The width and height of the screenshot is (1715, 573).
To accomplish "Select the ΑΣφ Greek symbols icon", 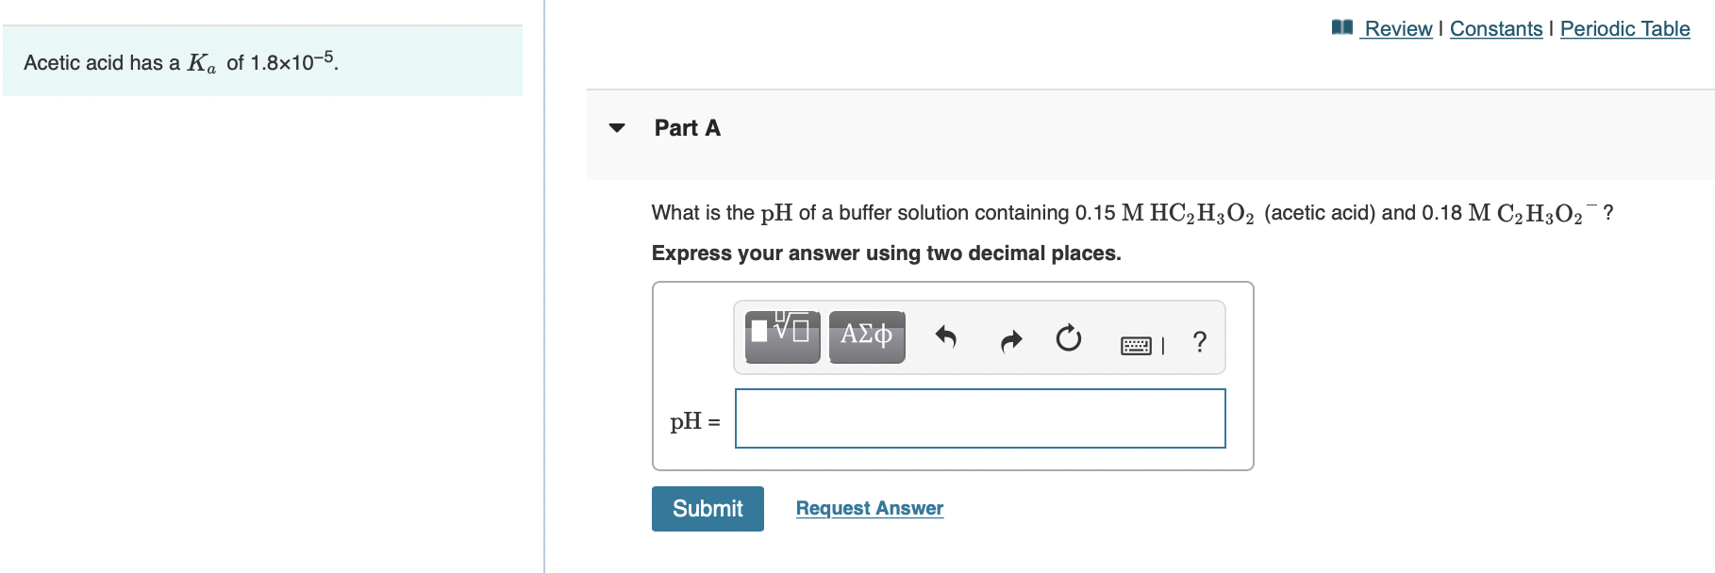I will [x=866, y=336].
